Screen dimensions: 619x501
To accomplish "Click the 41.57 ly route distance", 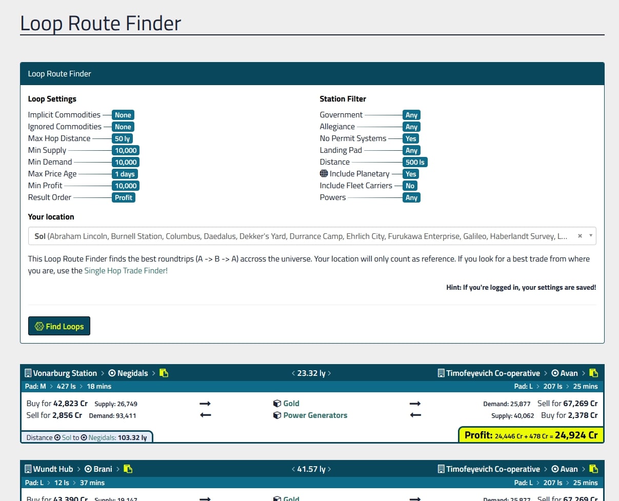I will coord(311,469).
